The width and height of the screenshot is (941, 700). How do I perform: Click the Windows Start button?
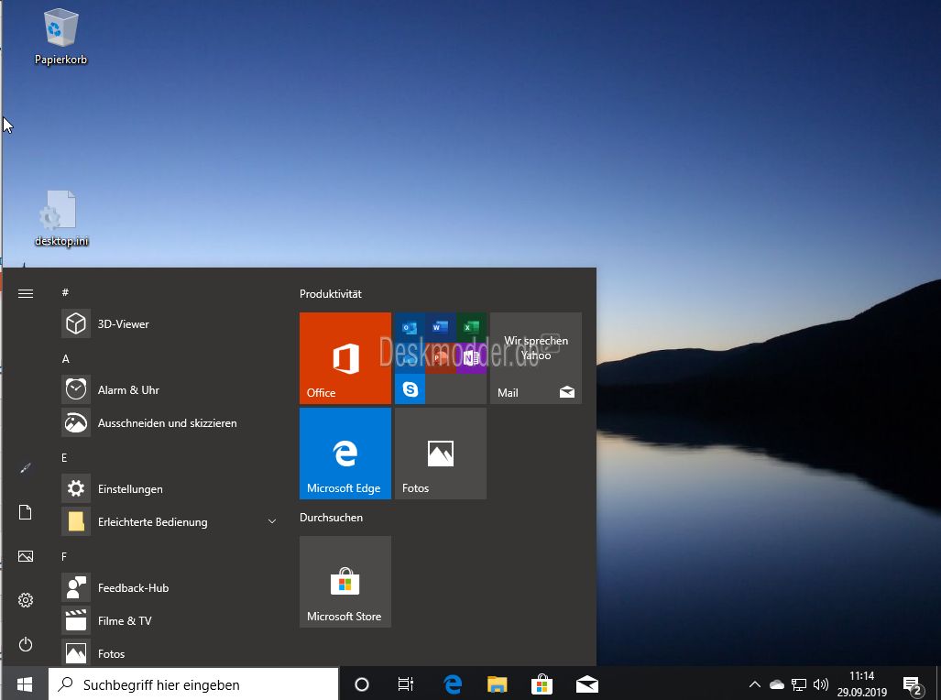pyautogui.click(x=25, y=684)
